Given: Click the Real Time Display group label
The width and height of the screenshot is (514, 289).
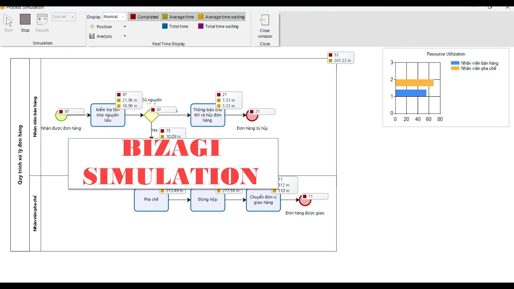Looking at the screenshot, I should (x=169, y=44).
